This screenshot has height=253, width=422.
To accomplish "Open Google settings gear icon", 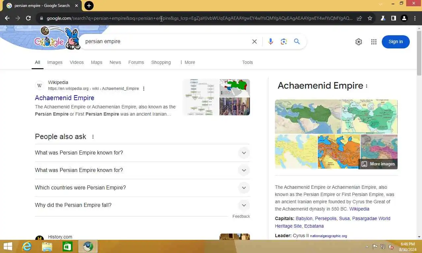I will click(x=359, y=42).
